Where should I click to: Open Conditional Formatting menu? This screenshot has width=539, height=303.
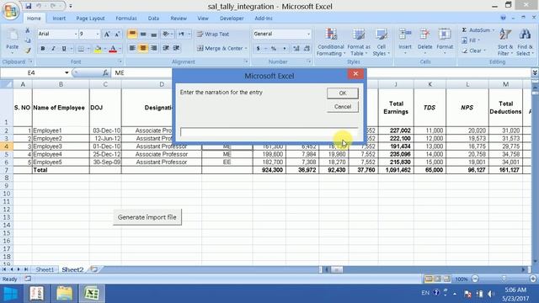pyautogui.click(x=331, y=43)
